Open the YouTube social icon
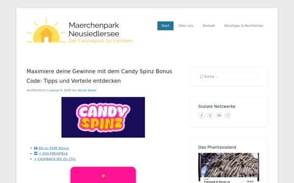This screenshot has height=183, width=294. (x=219, y=115)
